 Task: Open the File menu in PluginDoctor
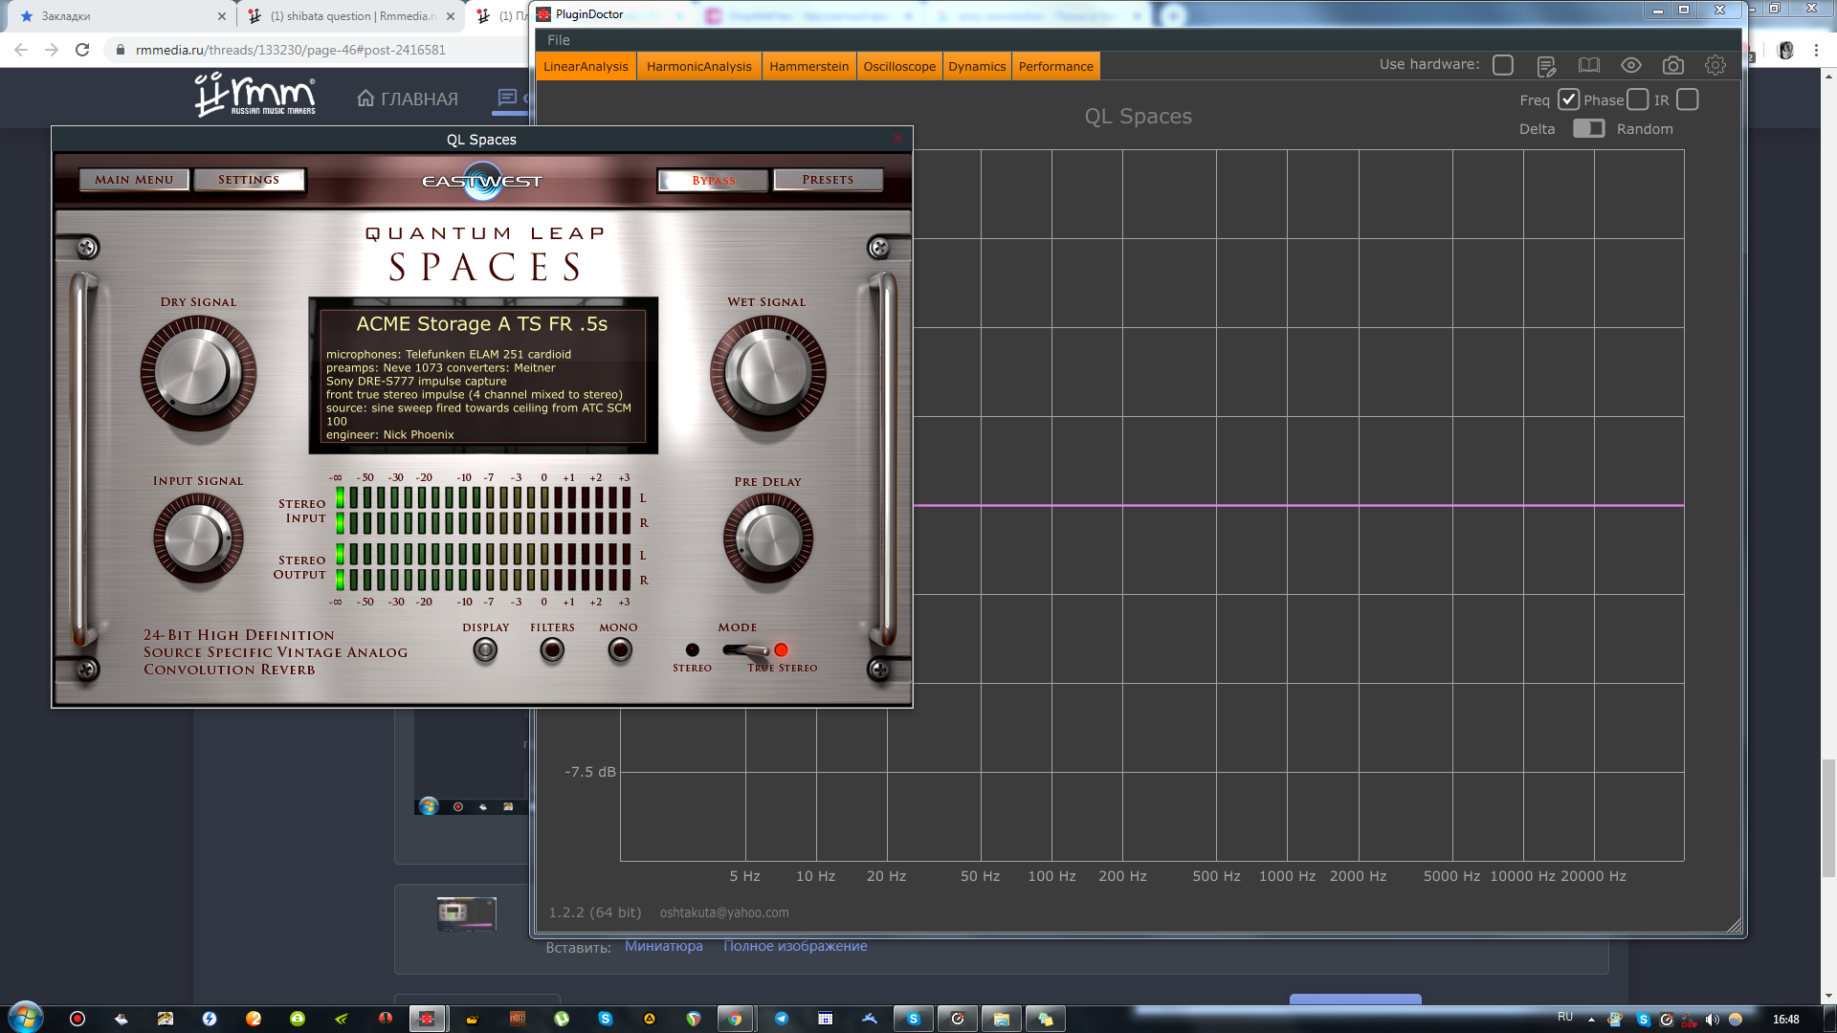pos(558,40)
